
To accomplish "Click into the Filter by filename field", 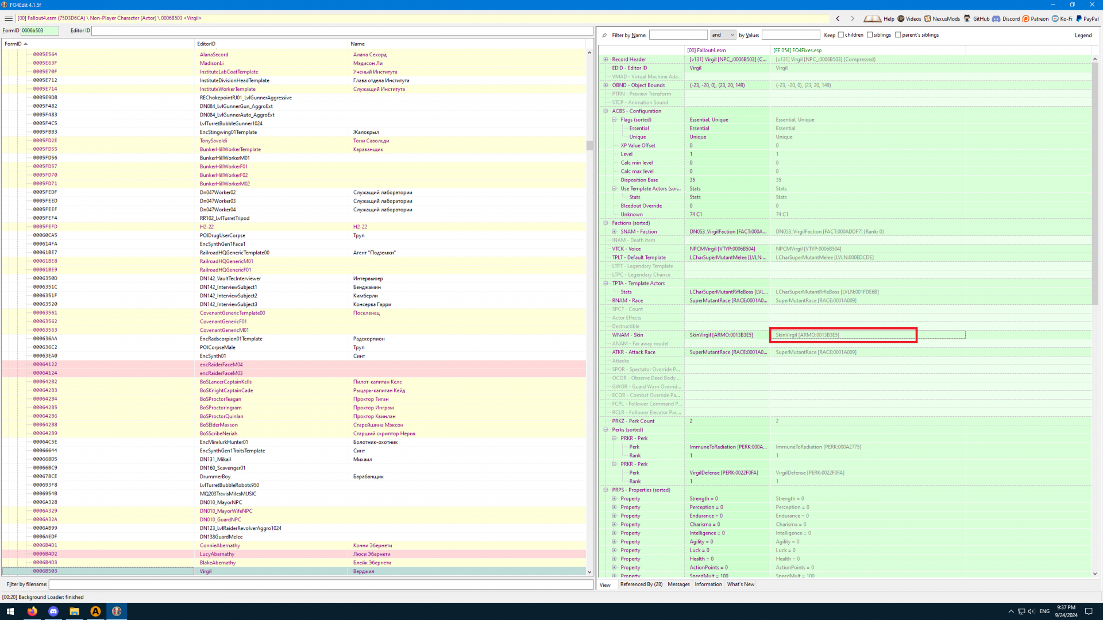I will tap(321, 584).
